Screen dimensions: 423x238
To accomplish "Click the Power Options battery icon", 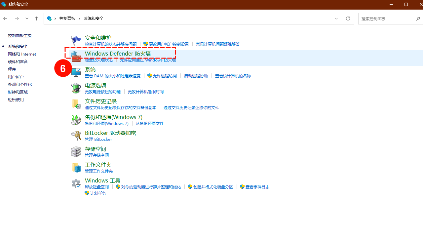I will (76, 88).
